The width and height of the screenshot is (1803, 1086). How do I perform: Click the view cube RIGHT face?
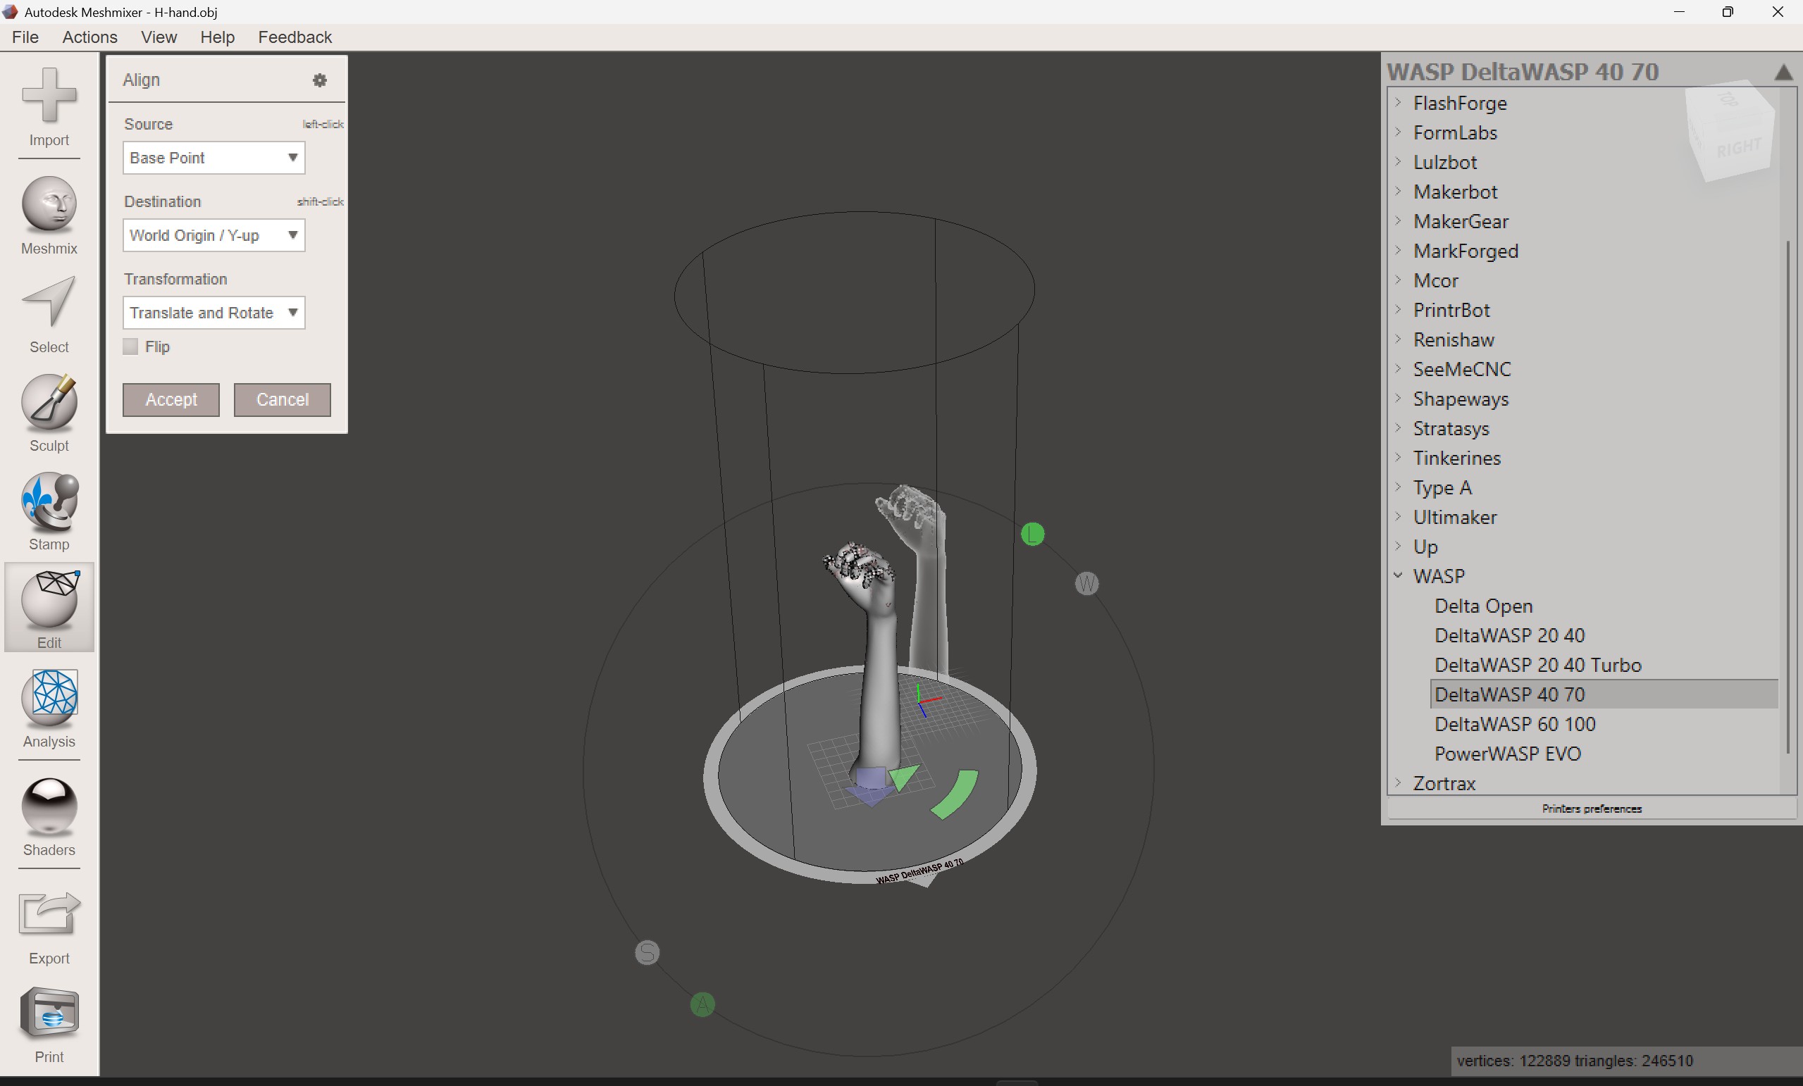[1739, 149]
